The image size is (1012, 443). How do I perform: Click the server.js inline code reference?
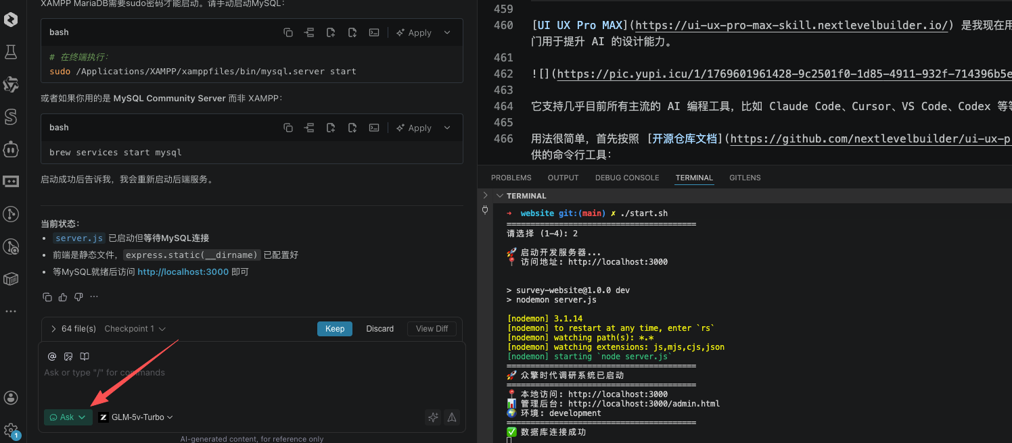tap(80, 238)
